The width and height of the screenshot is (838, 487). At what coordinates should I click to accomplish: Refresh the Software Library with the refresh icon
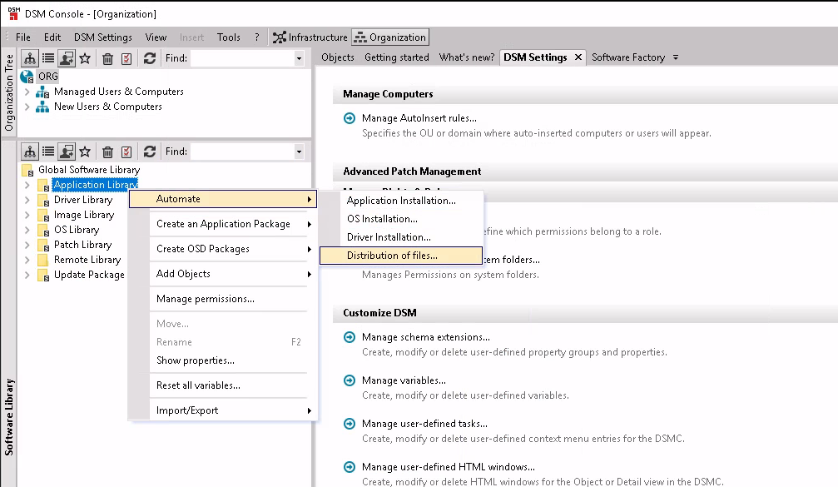[150, 152]
